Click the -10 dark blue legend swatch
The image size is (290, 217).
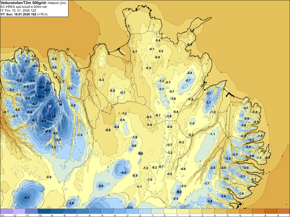[44, 211]
